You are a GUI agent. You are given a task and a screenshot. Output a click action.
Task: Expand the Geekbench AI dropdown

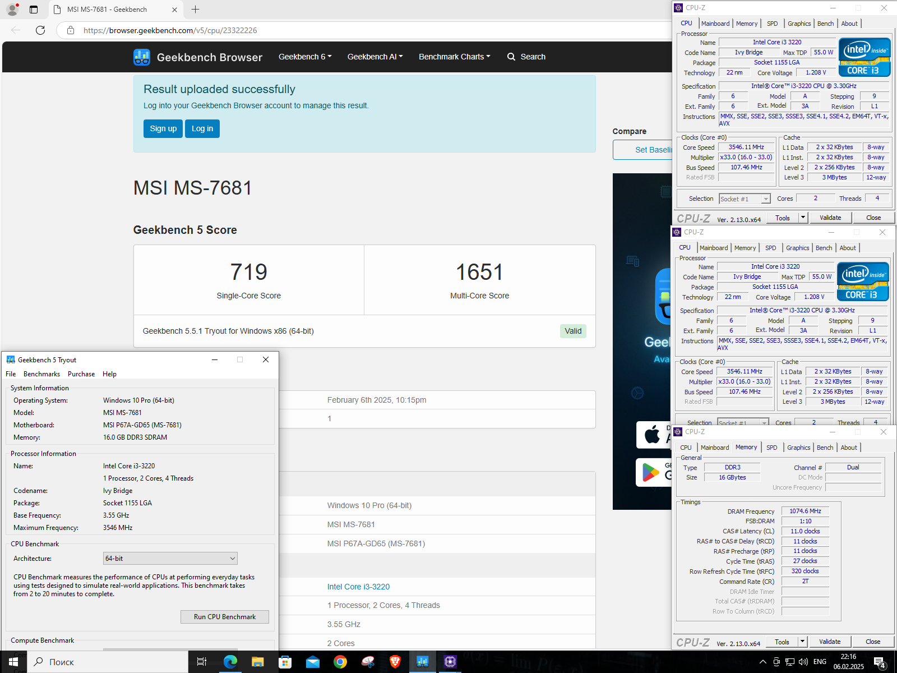[x=375, y=57]
